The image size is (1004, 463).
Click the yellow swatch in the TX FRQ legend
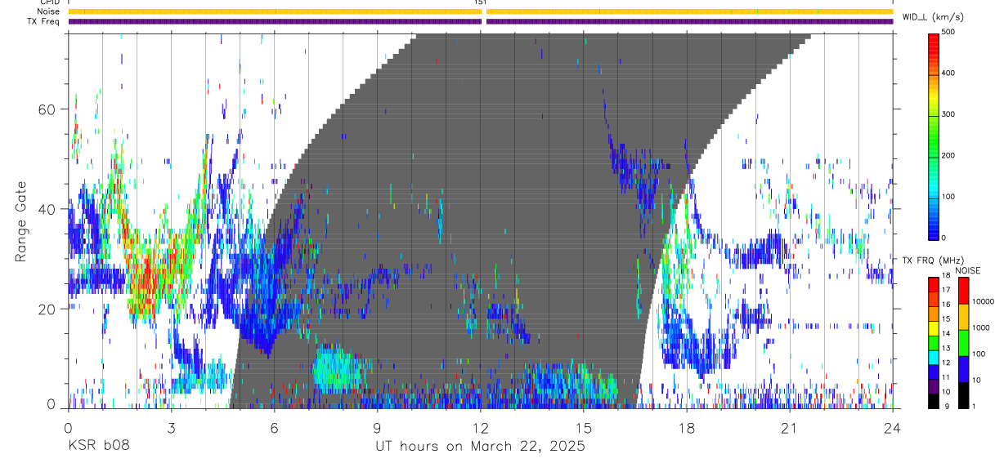934,327
